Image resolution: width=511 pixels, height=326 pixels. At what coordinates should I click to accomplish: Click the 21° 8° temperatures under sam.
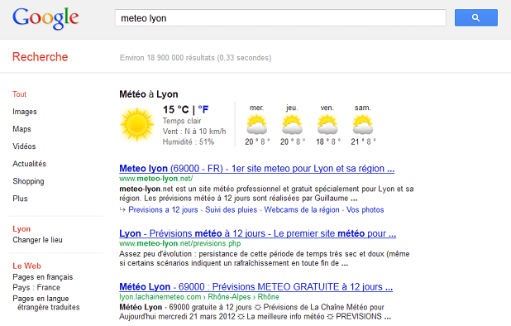pos(363,141)
